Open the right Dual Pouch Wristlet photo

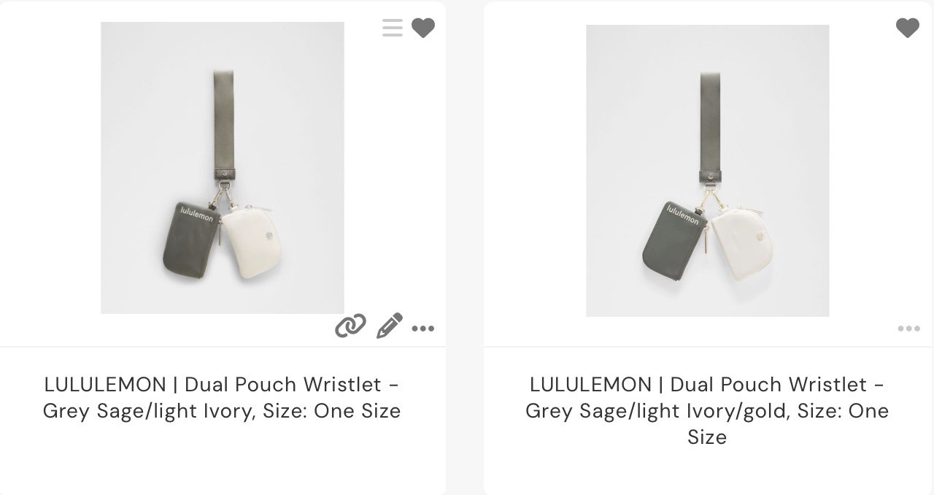click(708, 171)
